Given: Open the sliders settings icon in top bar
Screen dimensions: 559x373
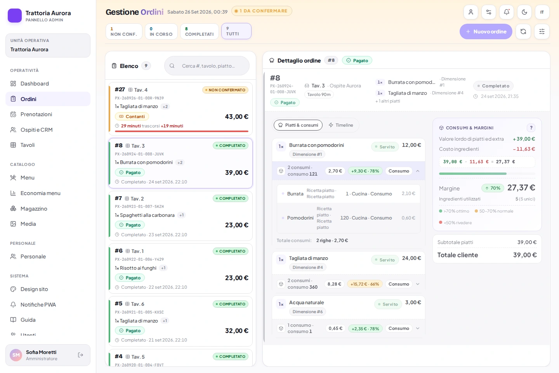Looking at the screenshot, I should [489, 12].
